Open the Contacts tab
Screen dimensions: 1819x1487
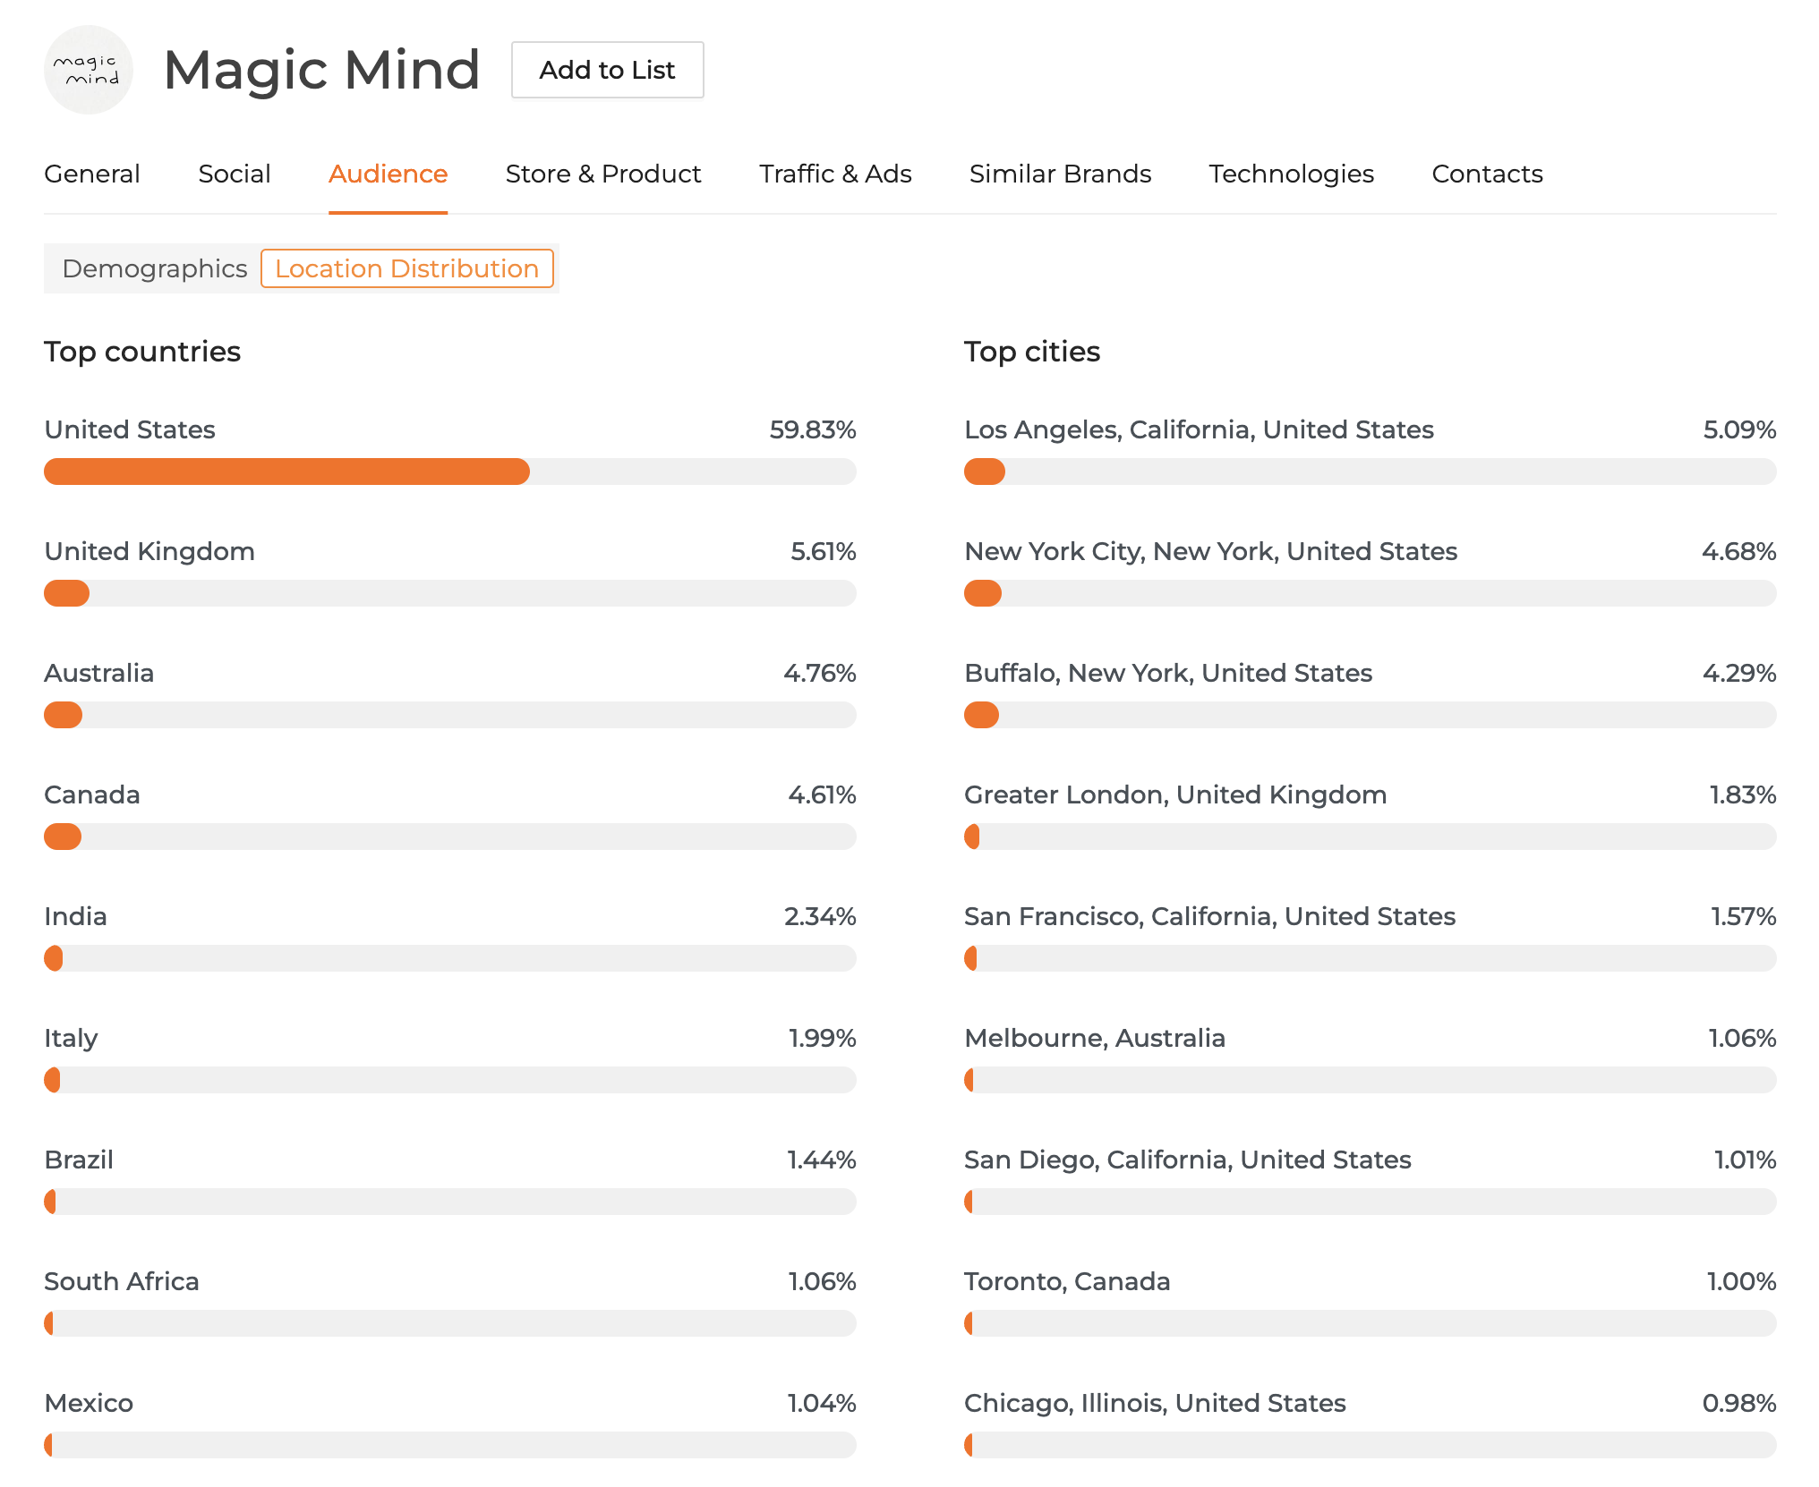coord(1487,174)
